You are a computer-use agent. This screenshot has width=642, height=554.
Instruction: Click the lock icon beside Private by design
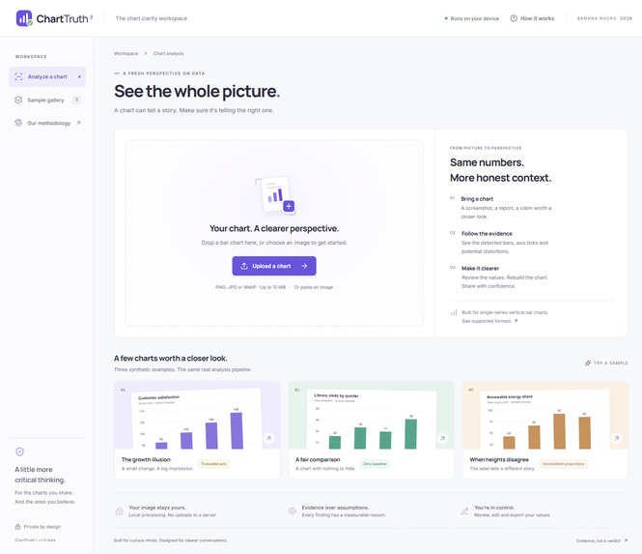pos(17,527)
